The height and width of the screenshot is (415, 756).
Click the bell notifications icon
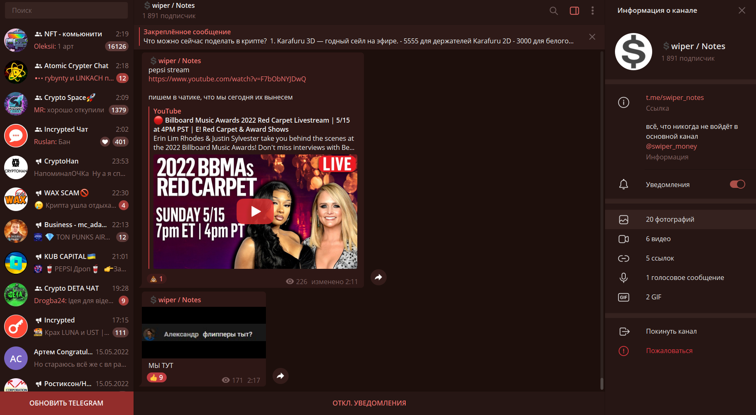(x=624, y=184)
